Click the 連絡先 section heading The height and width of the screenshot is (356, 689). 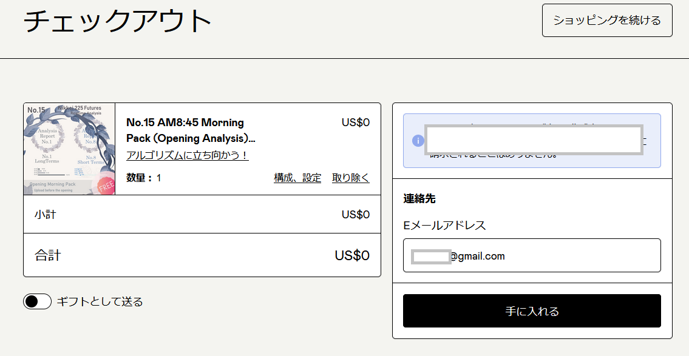(419, 198)
